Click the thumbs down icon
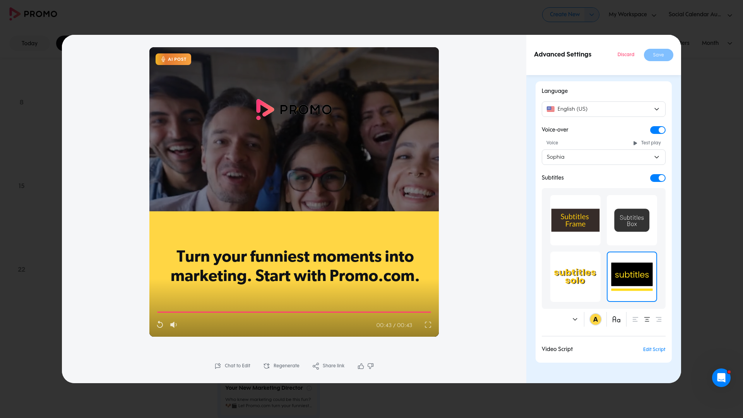This screenshot has height=418, width=743. [x=371, y=366]
